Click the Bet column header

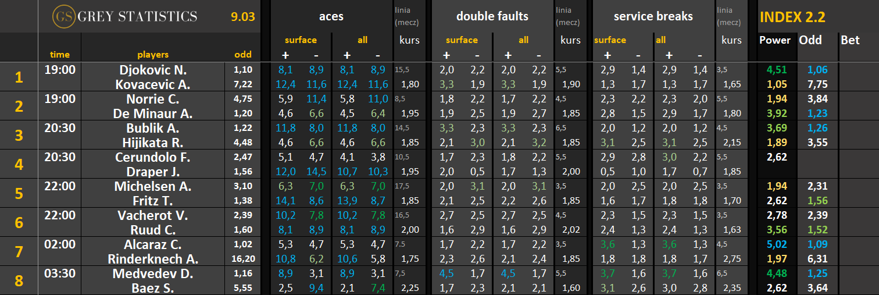coord(850,40)
